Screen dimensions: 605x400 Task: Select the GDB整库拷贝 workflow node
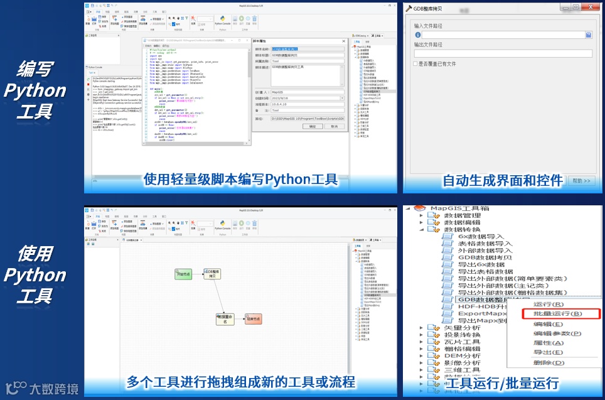tap(212, 274)
